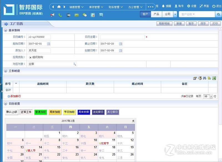222x162 pixels.
Task: Open the more menus ellipsis
Action: pyautogui.click(x=150, y=7)
